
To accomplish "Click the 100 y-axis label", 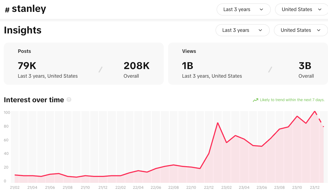I will (6, 112).
